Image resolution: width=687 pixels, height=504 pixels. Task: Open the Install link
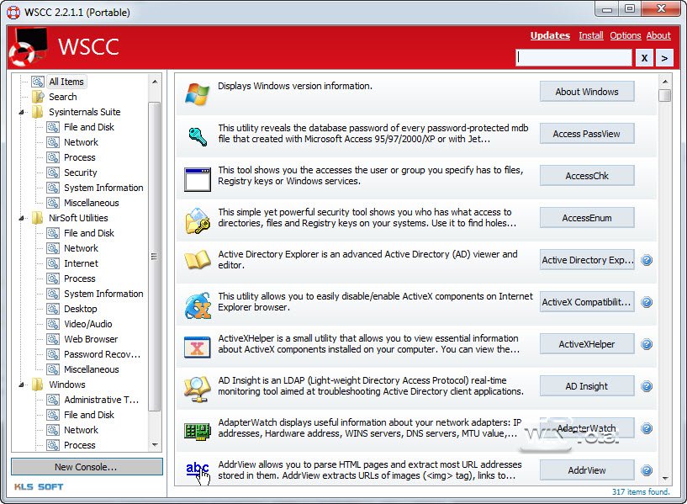[590, 35]
